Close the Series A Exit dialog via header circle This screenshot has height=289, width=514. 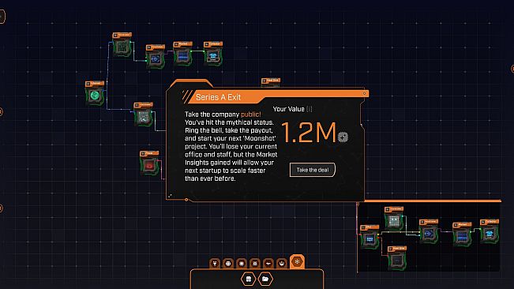click(364, 93)
